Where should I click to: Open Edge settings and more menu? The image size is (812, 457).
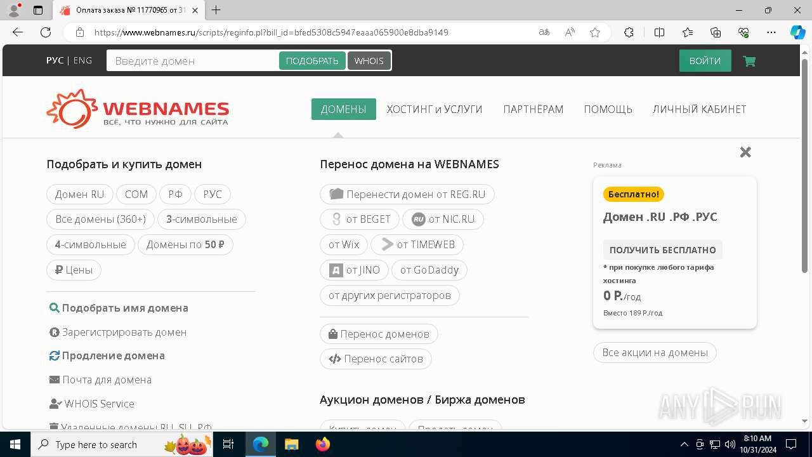click(x=771, y=32)
